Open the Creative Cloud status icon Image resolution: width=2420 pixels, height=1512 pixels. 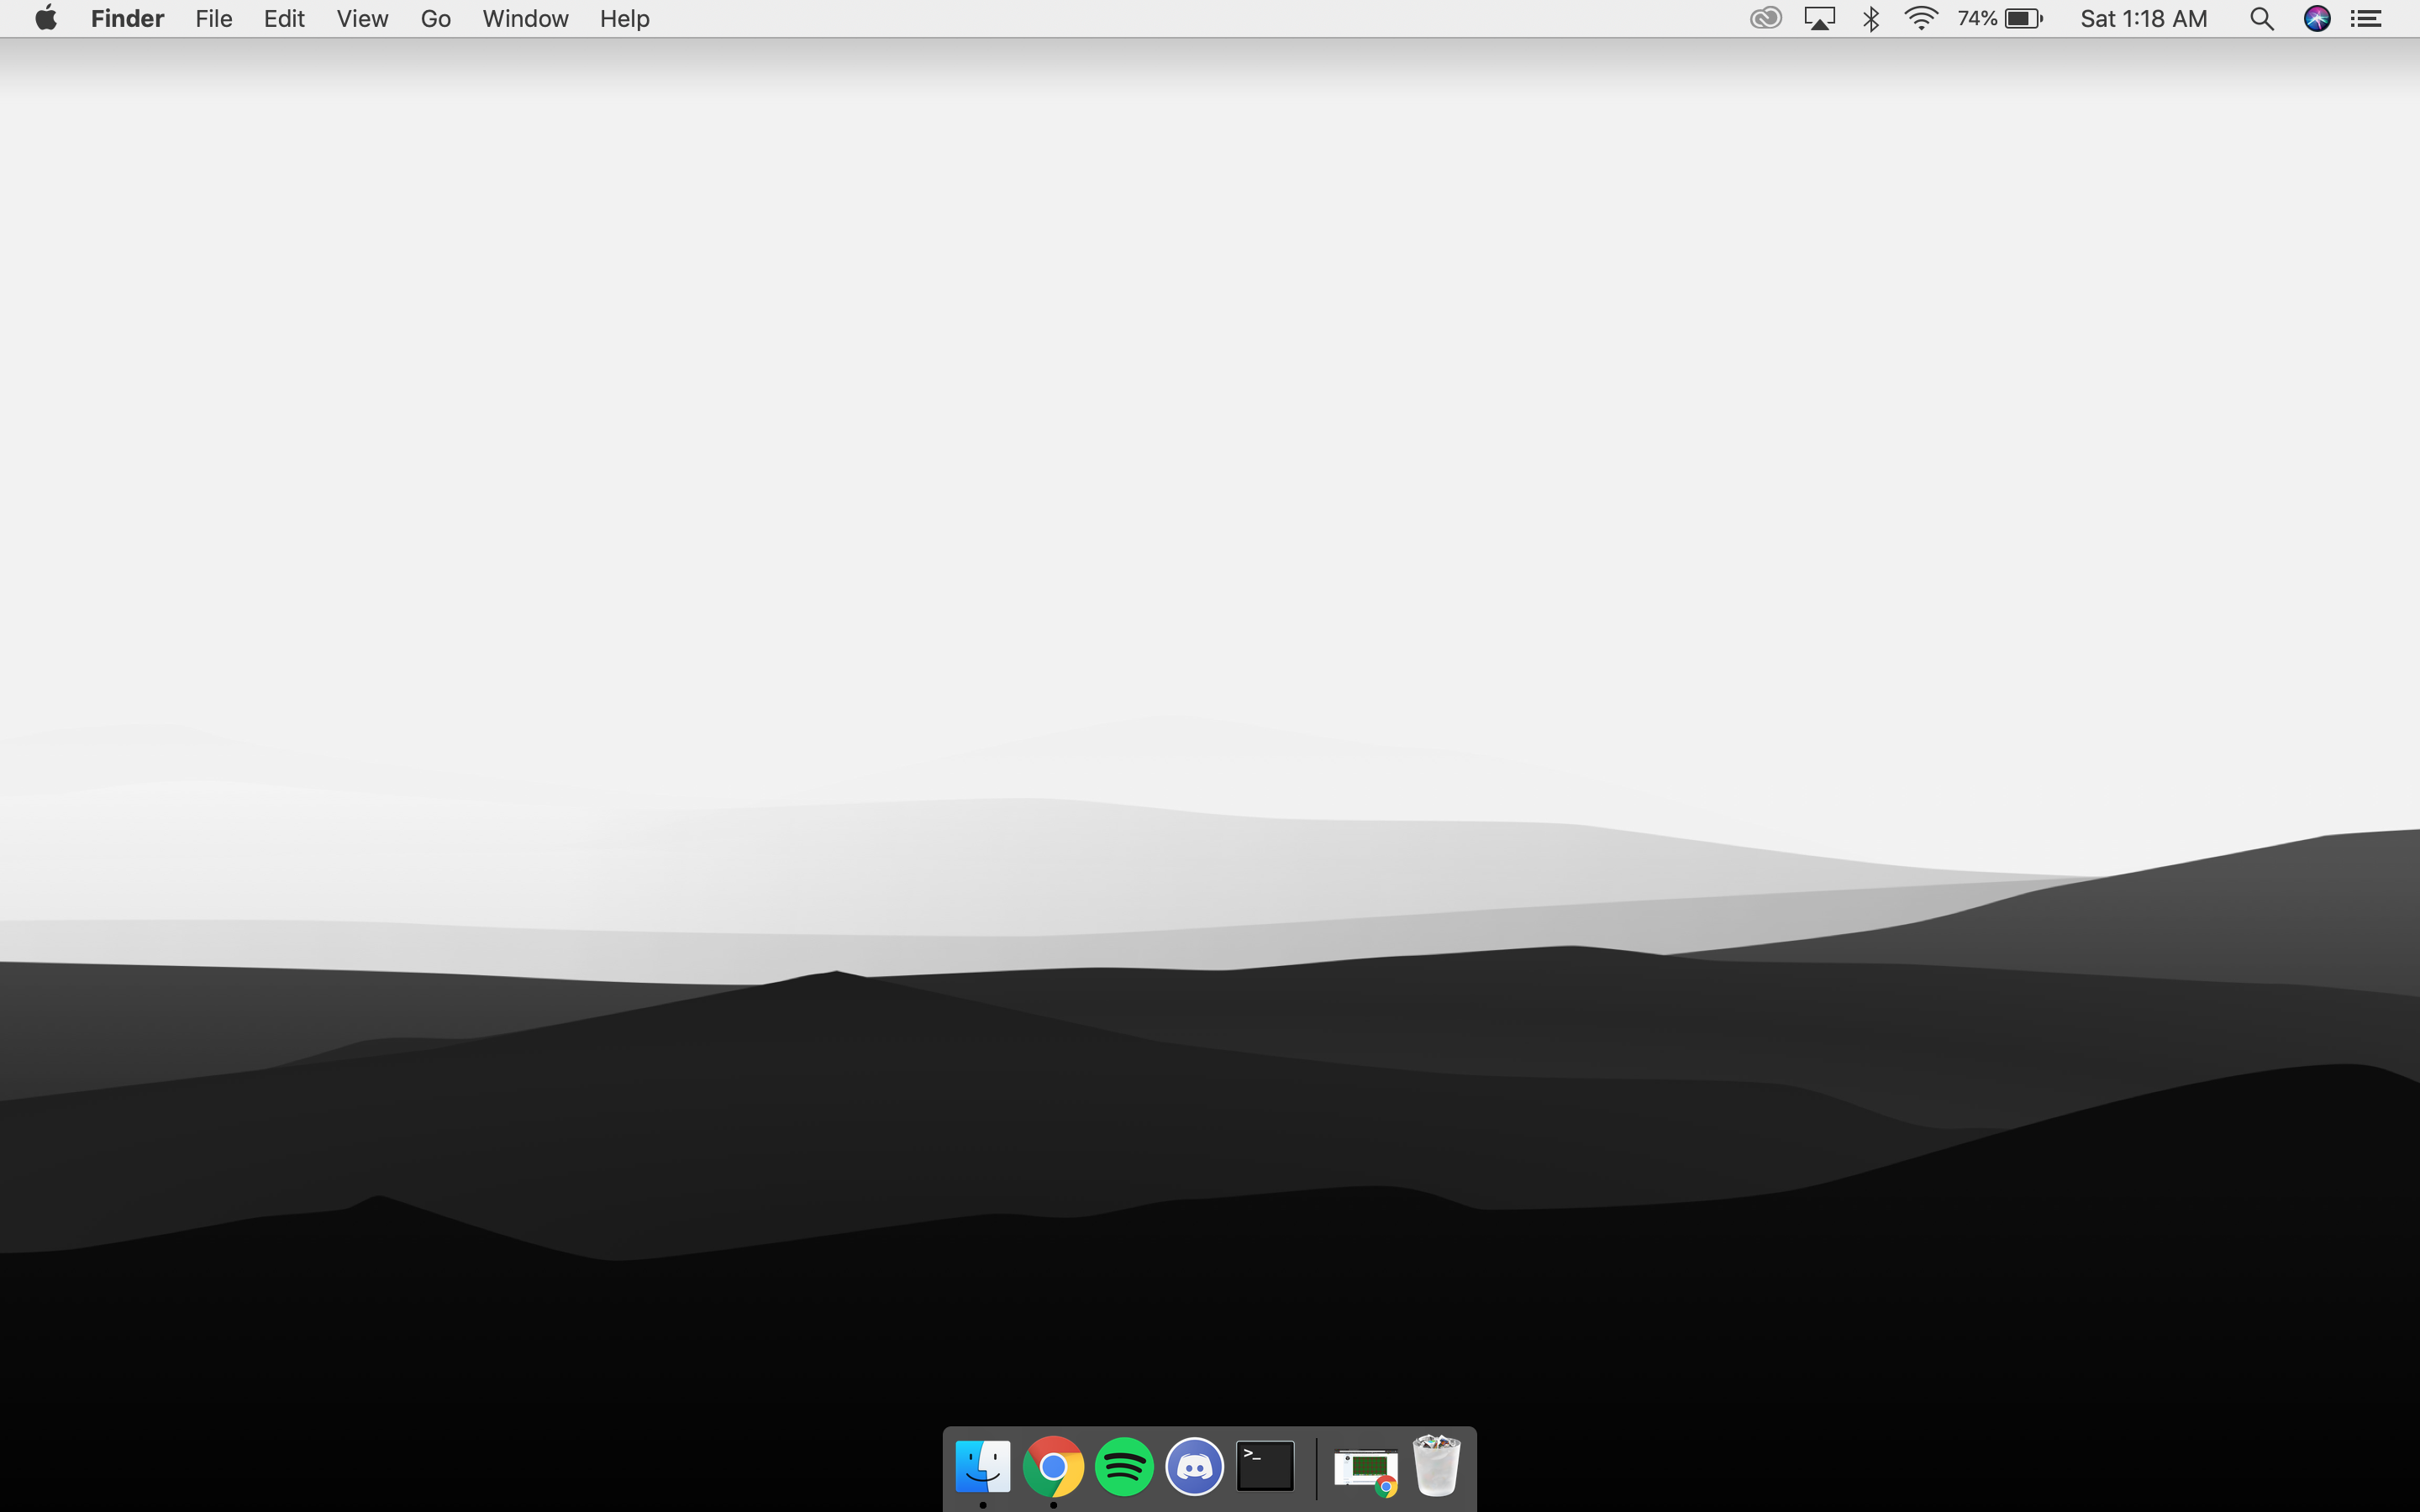[1765, 19]
